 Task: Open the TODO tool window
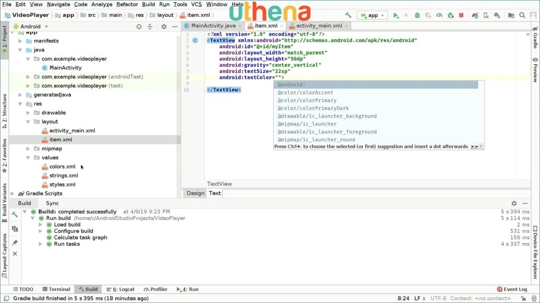[23, 289]
